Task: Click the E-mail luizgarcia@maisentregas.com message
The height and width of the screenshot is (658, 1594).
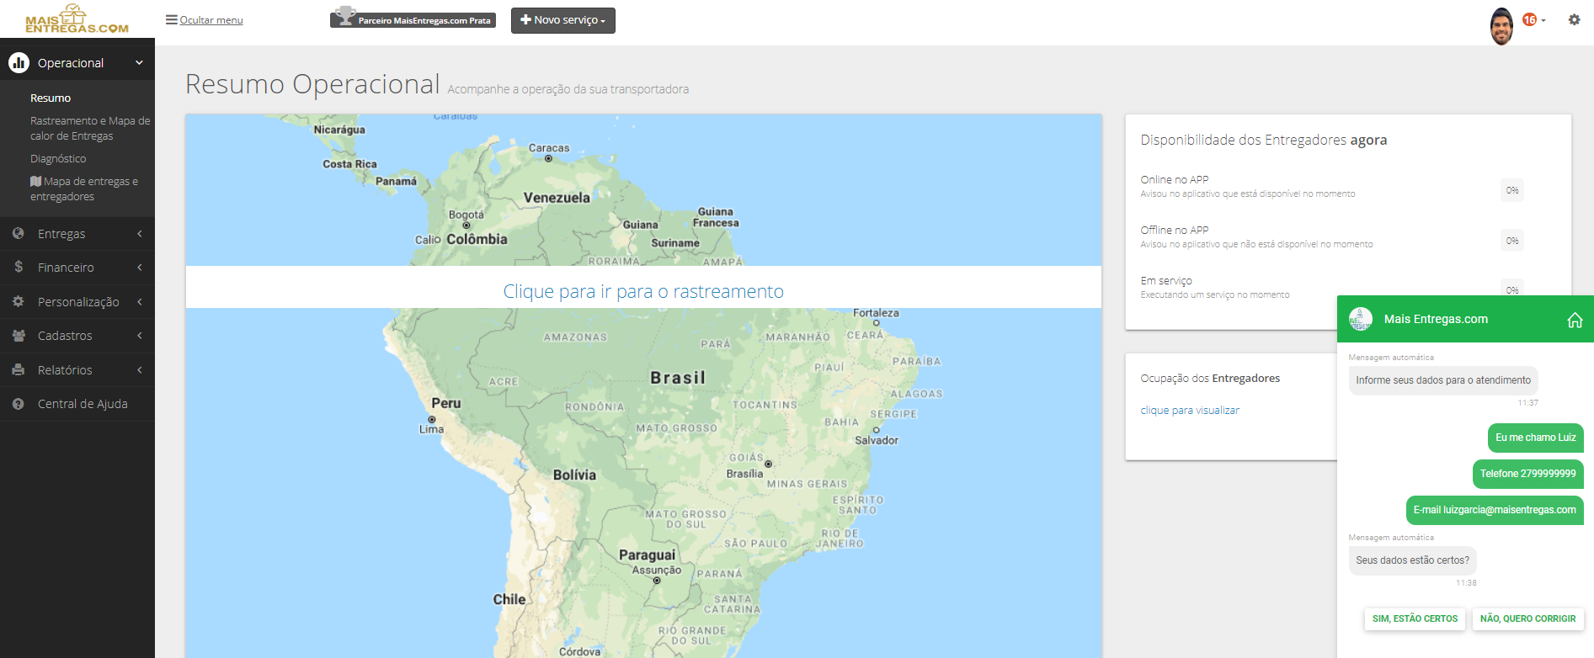Action: pos(1495,510)
